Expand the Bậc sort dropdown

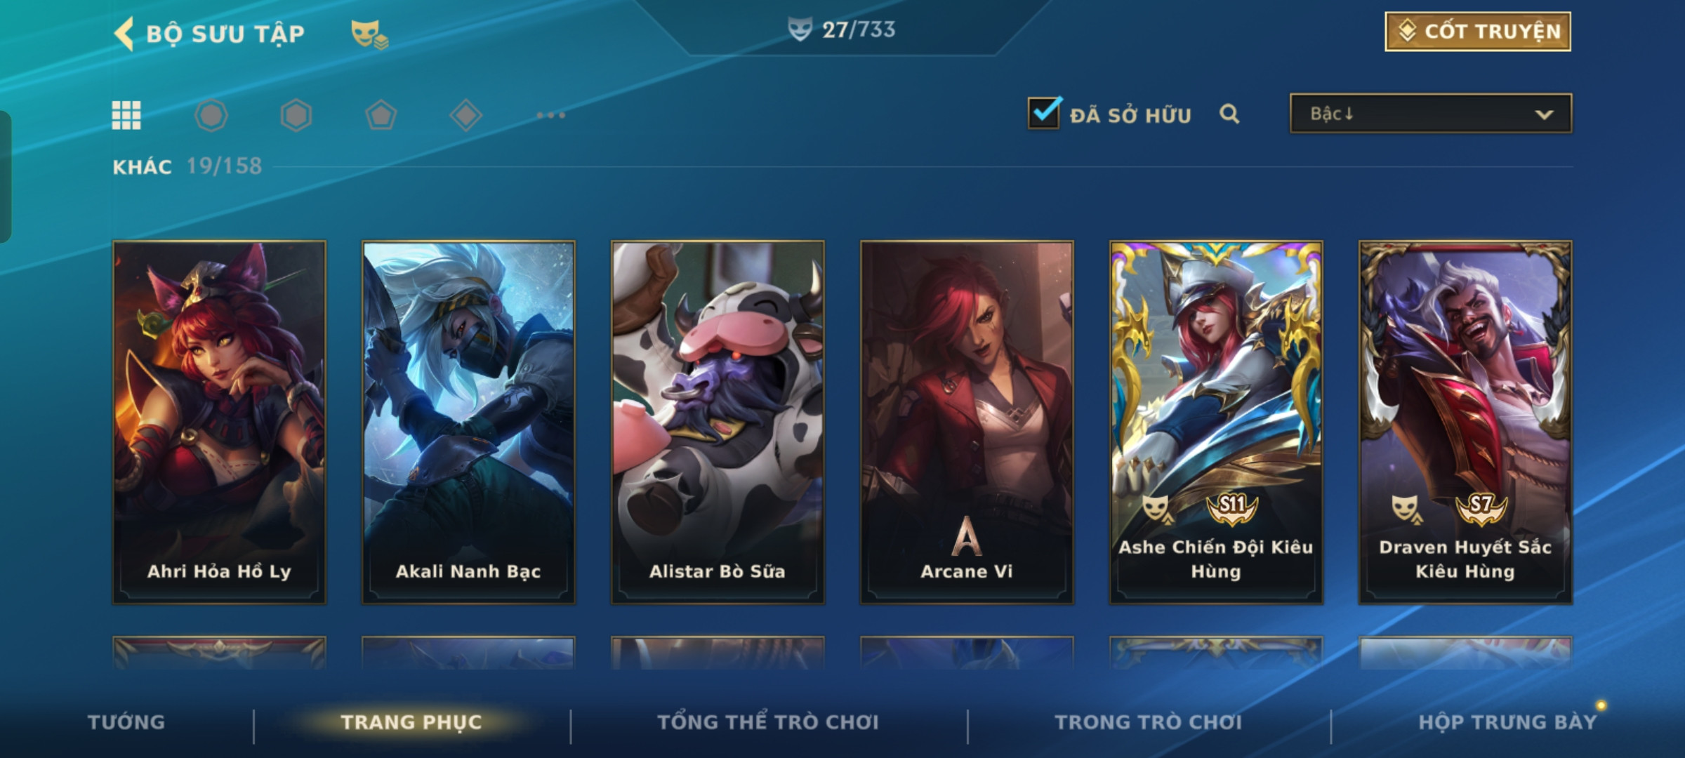point(1431,114)
